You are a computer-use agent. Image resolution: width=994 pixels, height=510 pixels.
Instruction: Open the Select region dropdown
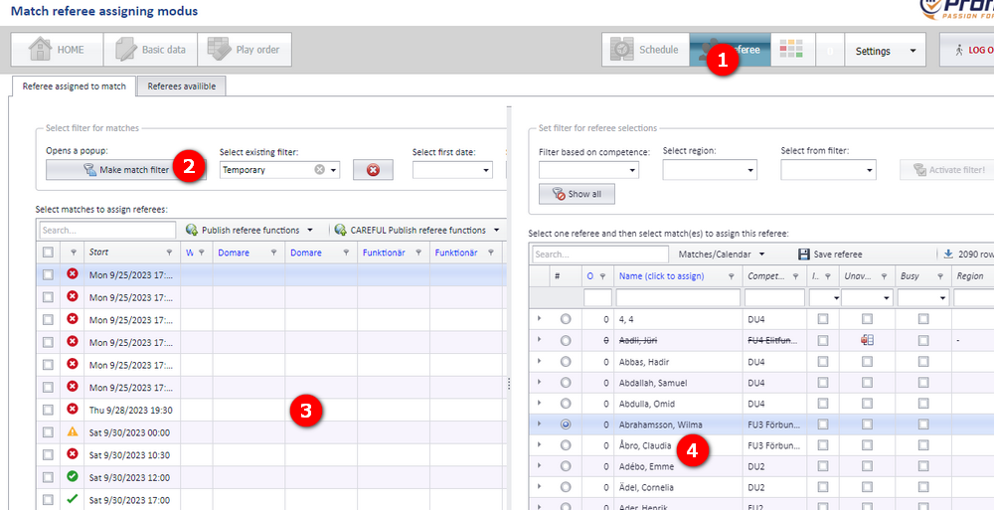pyautogui.click(x=750, y=170)
